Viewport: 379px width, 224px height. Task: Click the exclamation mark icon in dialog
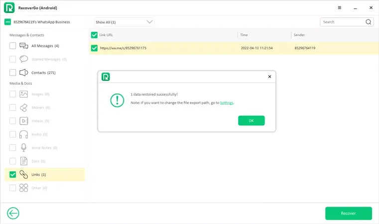pyautogui.click(x=117, y=100)
